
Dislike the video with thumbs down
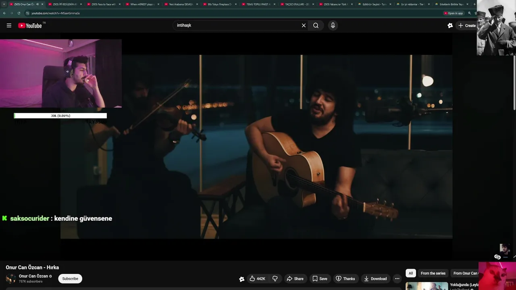tap(275, 279)
